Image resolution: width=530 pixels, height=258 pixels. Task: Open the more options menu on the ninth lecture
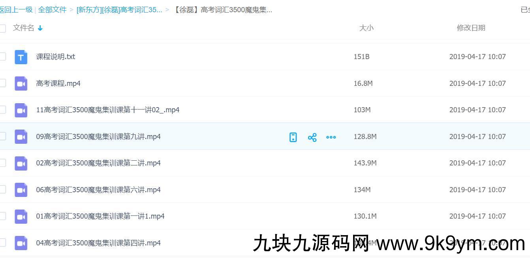point(331,137)
